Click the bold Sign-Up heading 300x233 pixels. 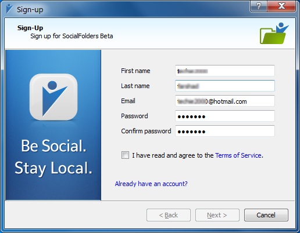pos(30,28)
